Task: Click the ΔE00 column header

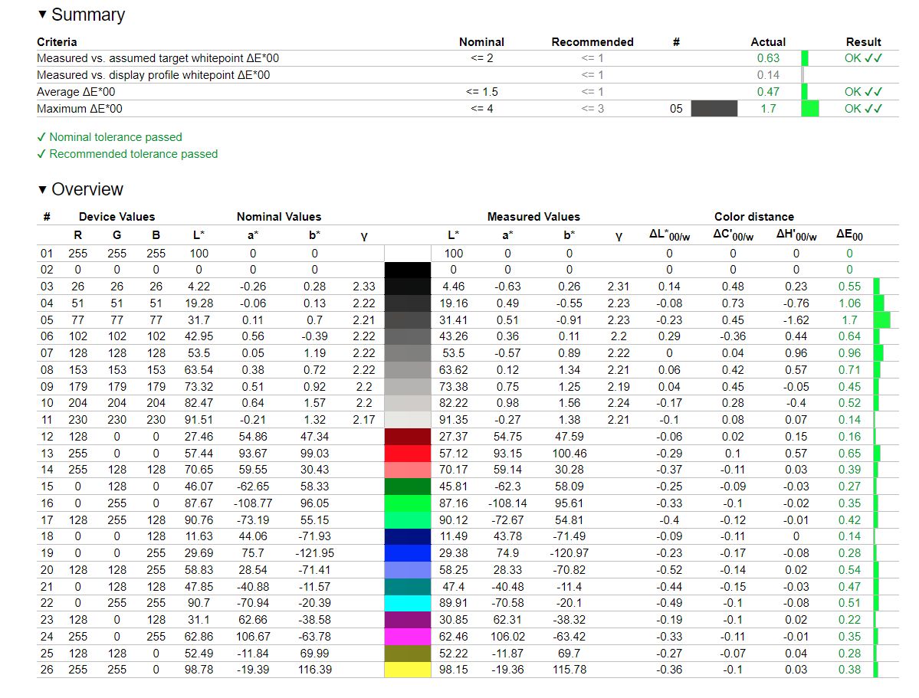Action: (849, 235)
